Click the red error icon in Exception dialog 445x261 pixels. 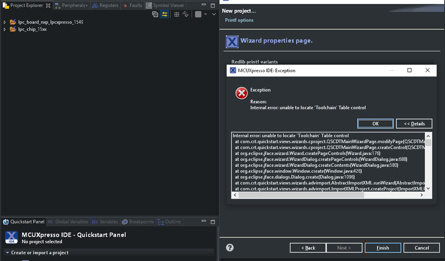241,93
